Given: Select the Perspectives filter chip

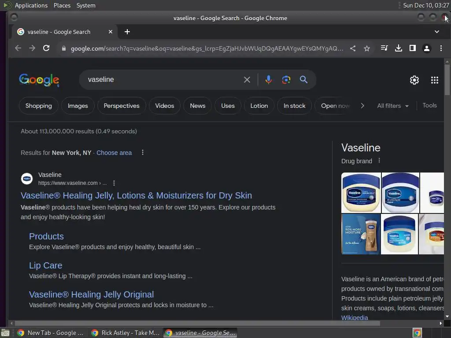Looking at the screenshot, I should [122, 106].
